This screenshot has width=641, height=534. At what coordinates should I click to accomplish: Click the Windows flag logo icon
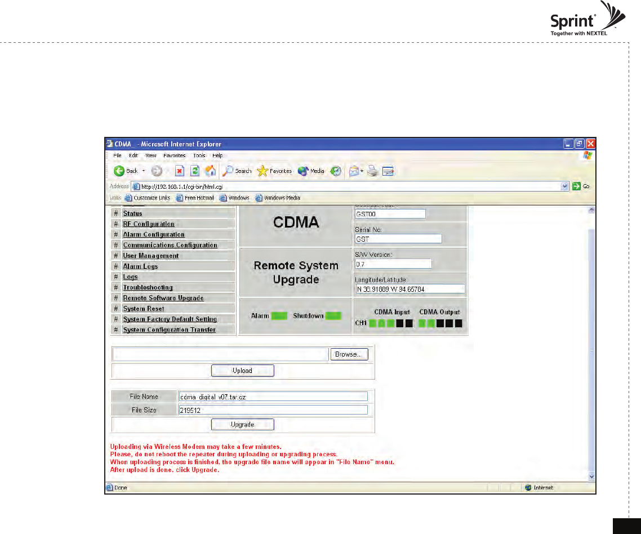click(x=587, y=155)
